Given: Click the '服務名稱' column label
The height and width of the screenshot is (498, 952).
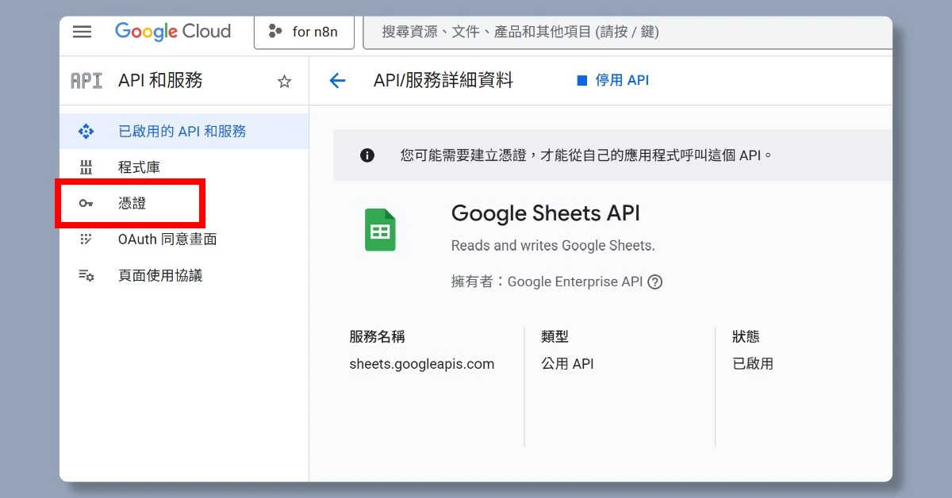Looking at the screenshot, I should click(377, 337).
